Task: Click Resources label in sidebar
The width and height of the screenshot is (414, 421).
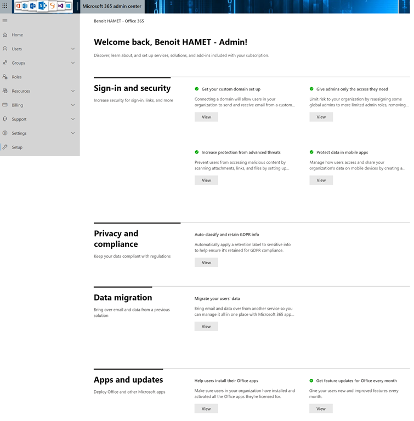Action: click(21, 91)
